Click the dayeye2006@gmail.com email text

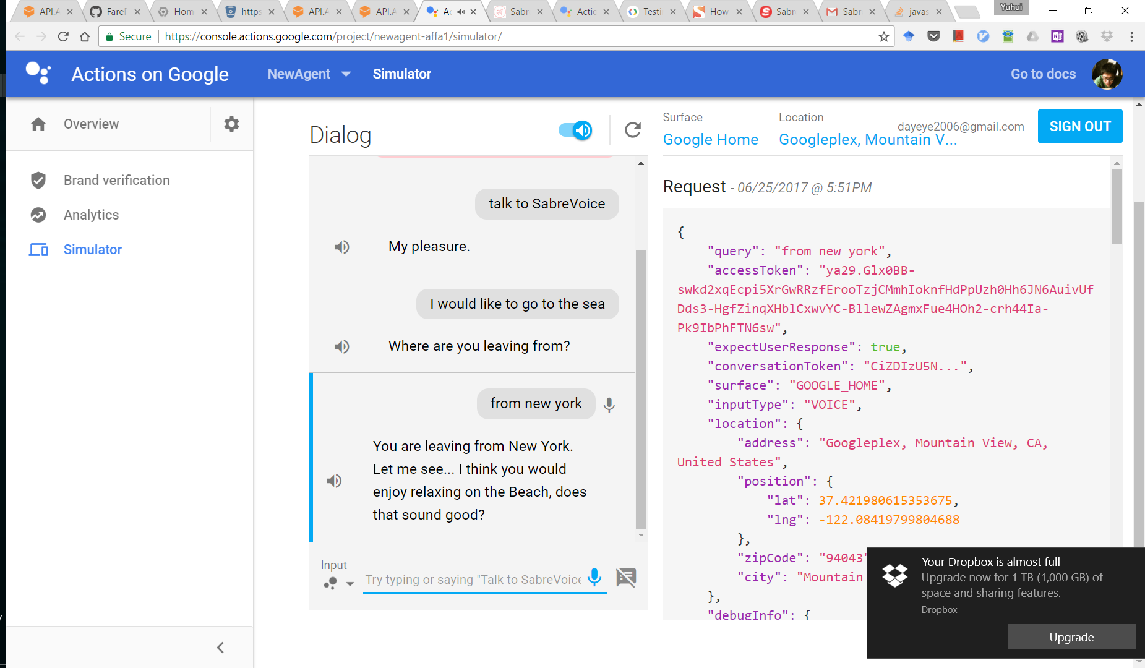point(961,126)
